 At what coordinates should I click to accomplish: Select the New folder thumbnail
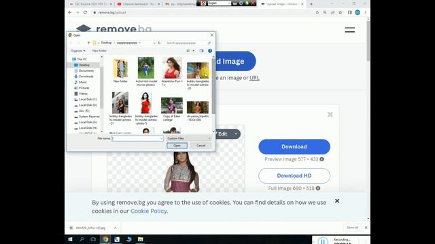pos(120,70)
